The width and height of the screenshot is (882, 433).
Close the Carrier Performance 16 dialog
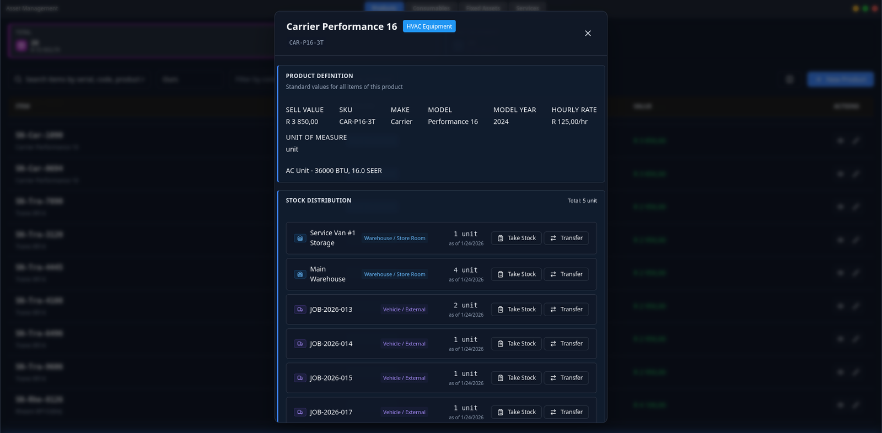588,34
